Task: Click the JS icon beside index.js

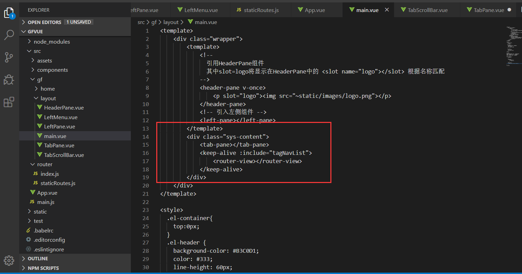Action: 35,174
